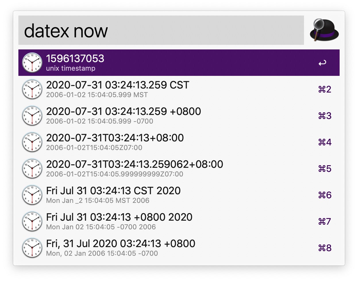Click the clock icon of the ⌘3 result

[32, 116]
